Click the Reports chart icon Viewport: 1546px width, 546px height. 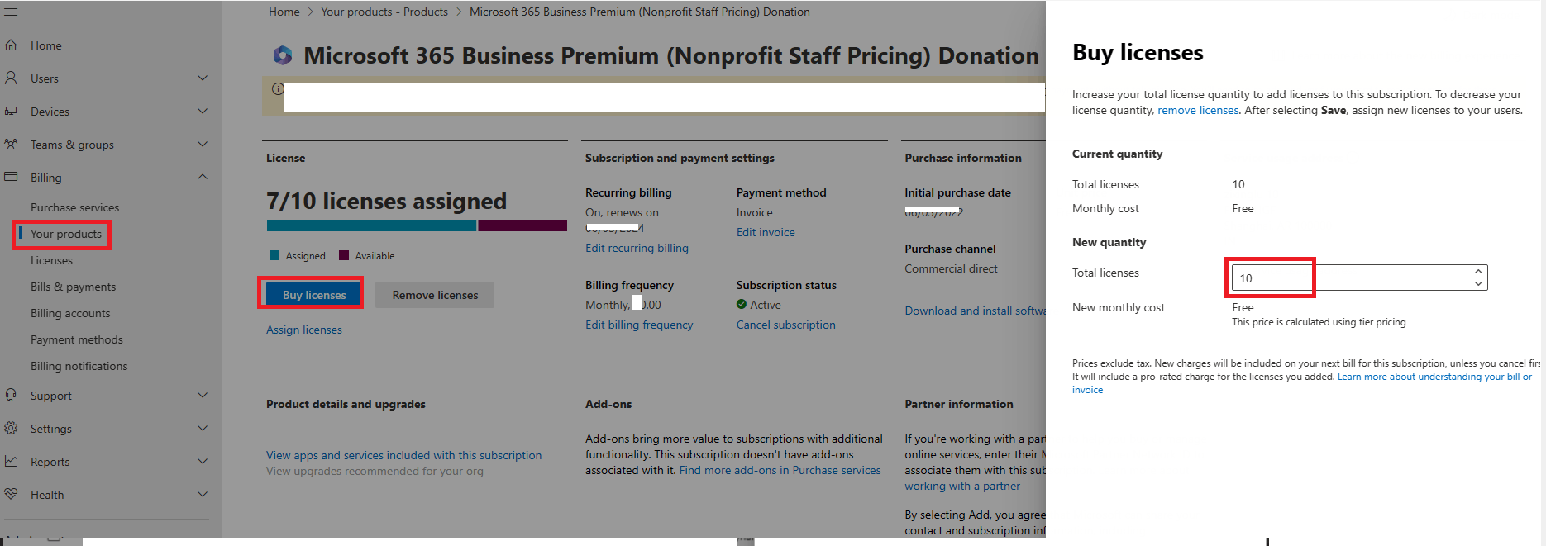pyautogui.click(x=11, y=462)
